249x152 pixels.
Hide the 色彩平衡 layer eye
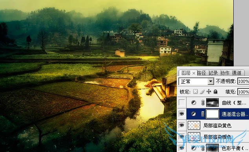click(182, 148)
